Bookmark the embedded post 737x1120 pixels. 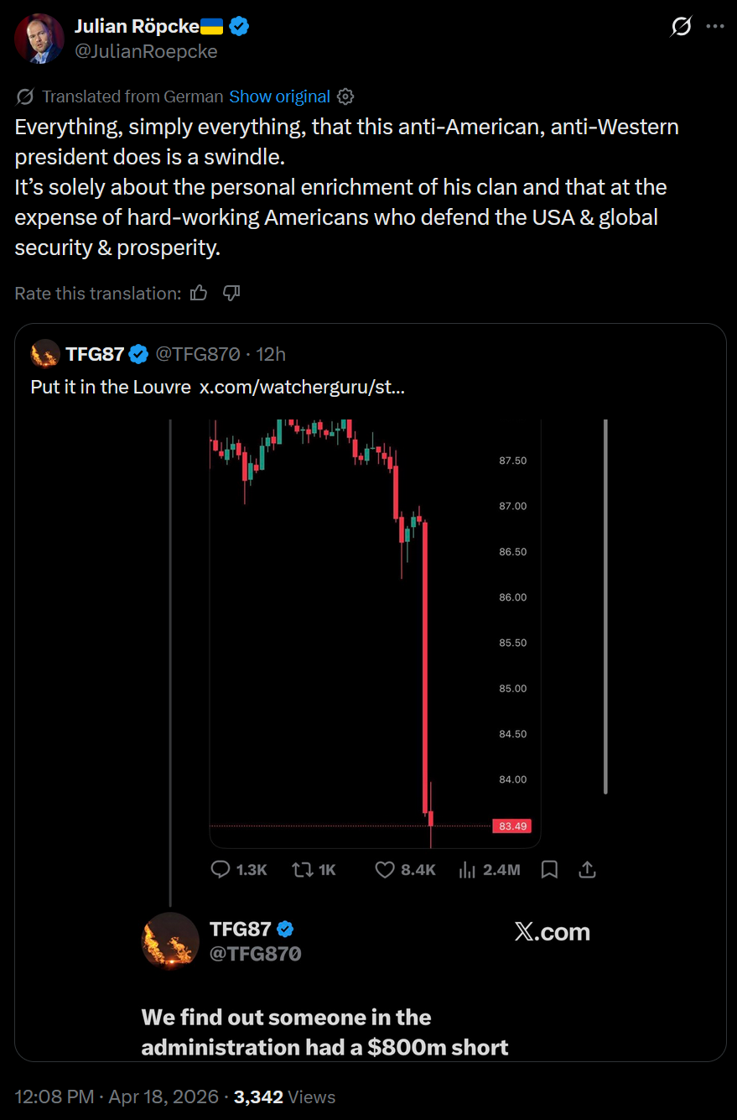point(549,869)
